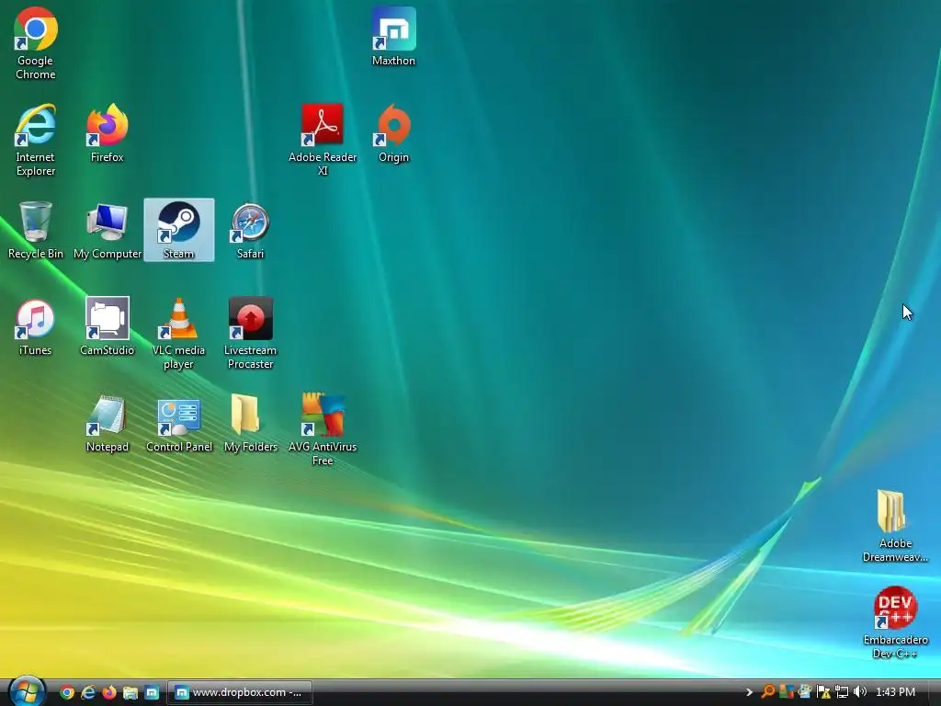The height and width of the screenshot is (706, 941).
Task: Select the Maxthon browser desktop icon
Action: point(393,36)
